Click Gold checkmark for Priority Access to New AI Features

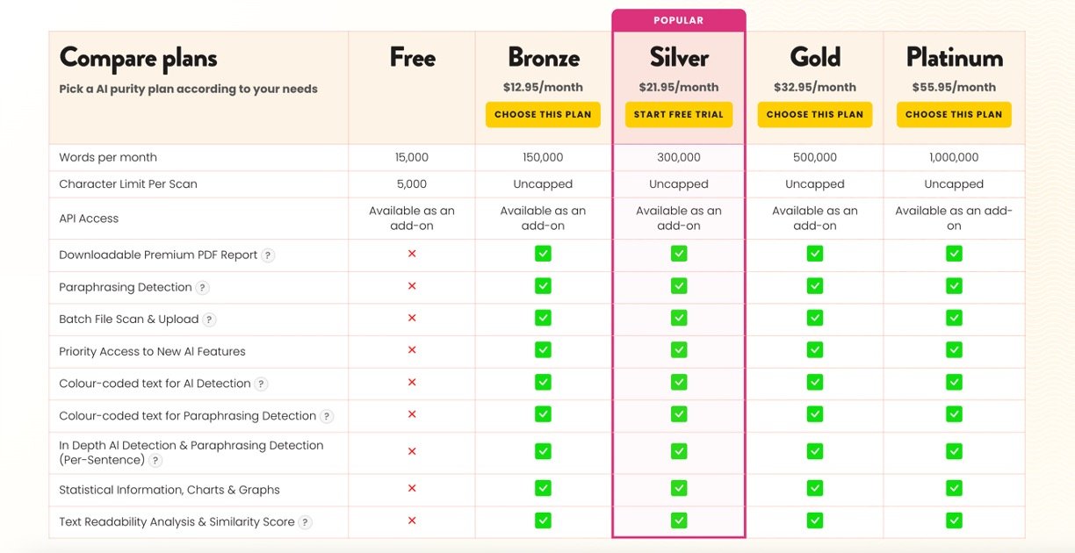(x=815, y=350)
